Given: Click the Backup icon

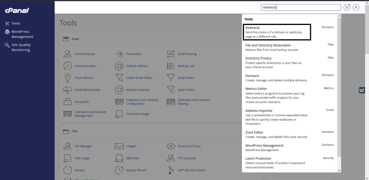Looking at the screenshot, I should pos(67,170).
